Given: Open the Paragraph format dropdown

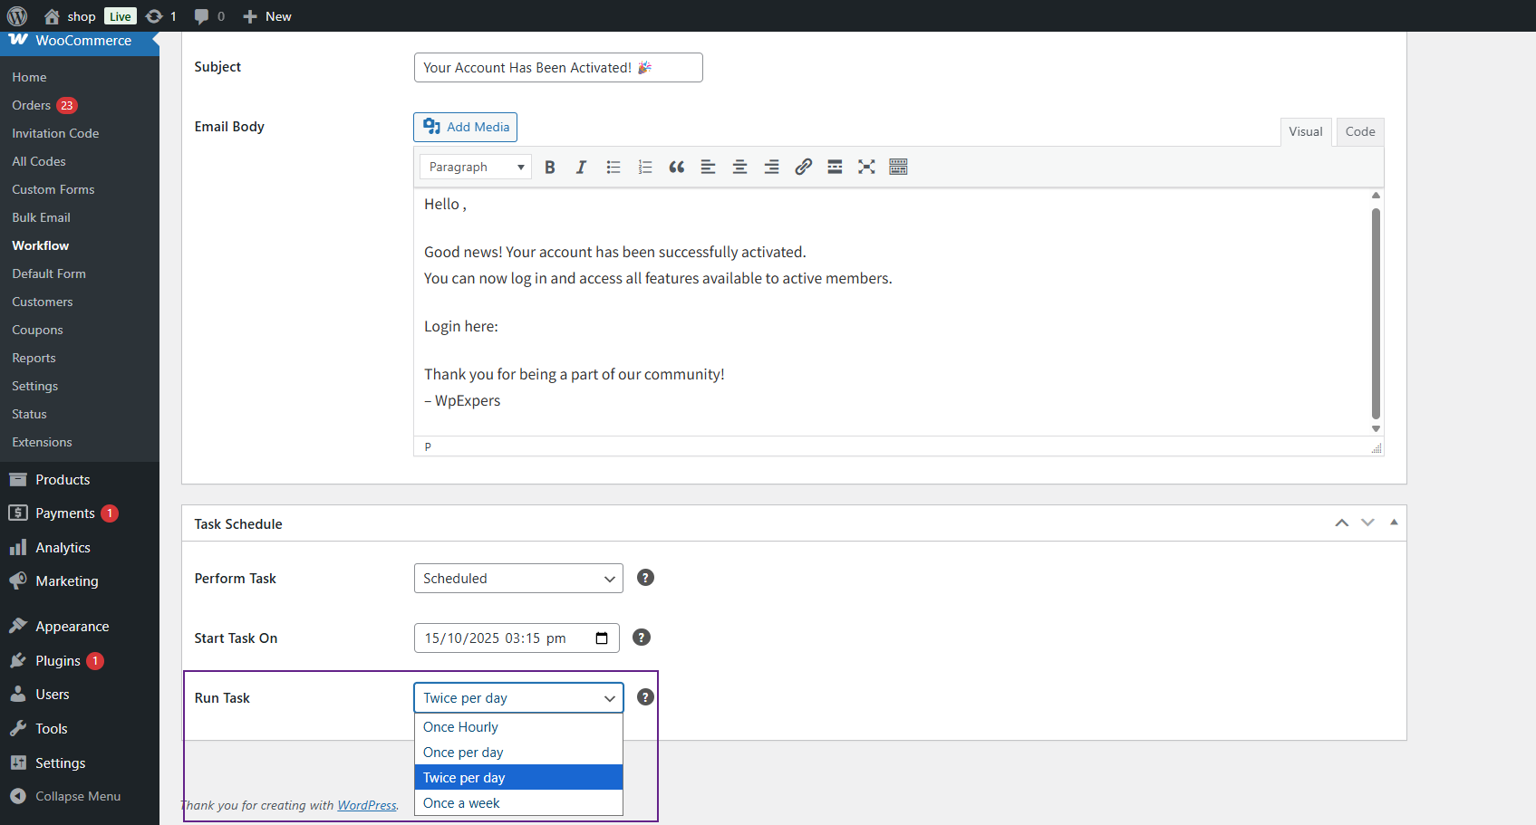Looking at the screenshot, I should [x=476, y=168].
